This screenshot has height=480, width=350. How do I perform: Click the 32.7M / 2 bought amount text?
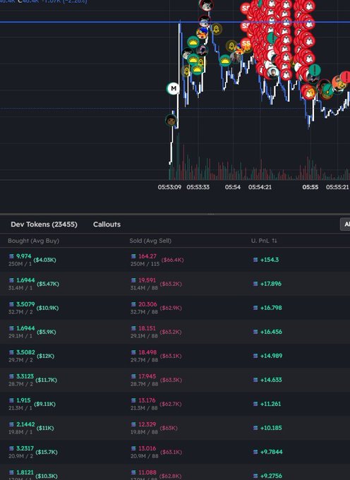20,312
